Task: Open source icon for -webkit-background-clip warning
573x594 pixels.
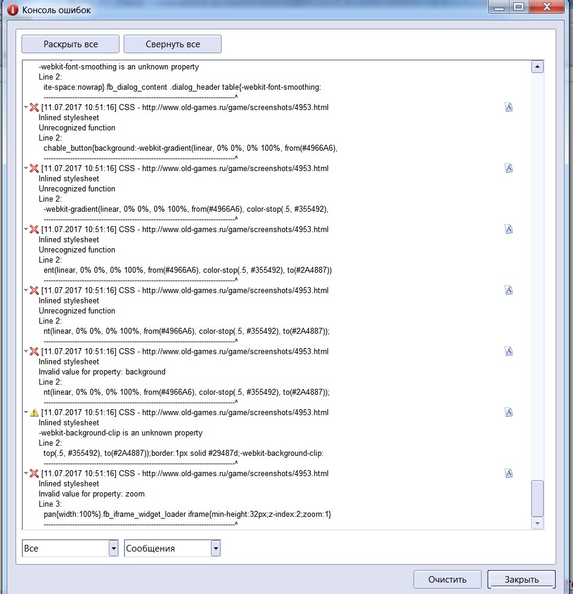Action: coord(508,412)
